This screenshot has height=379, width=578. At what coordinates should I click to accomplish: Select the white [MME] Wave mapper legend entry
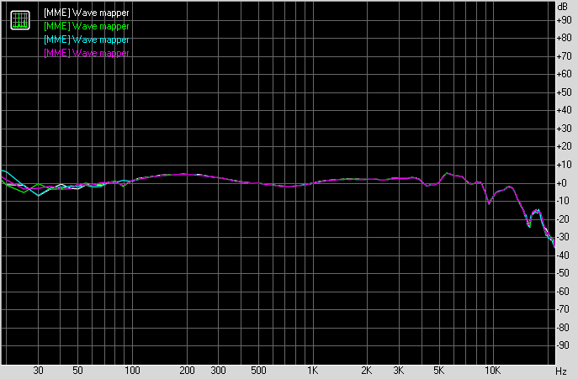pos(87,13)
